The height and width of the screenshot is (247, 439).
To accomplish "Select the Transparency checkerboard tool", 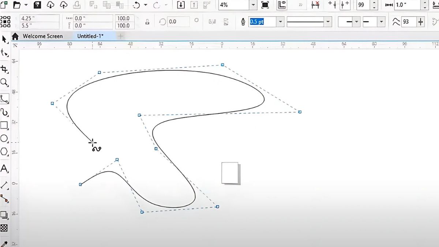I will coord(4,228).
